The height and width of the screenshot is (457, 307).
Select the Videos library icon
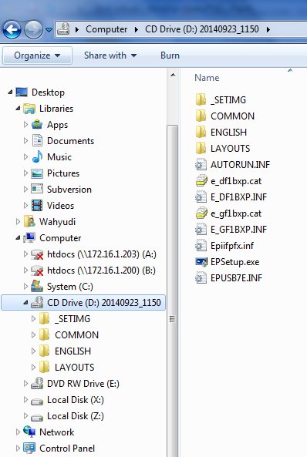(37, 206)
